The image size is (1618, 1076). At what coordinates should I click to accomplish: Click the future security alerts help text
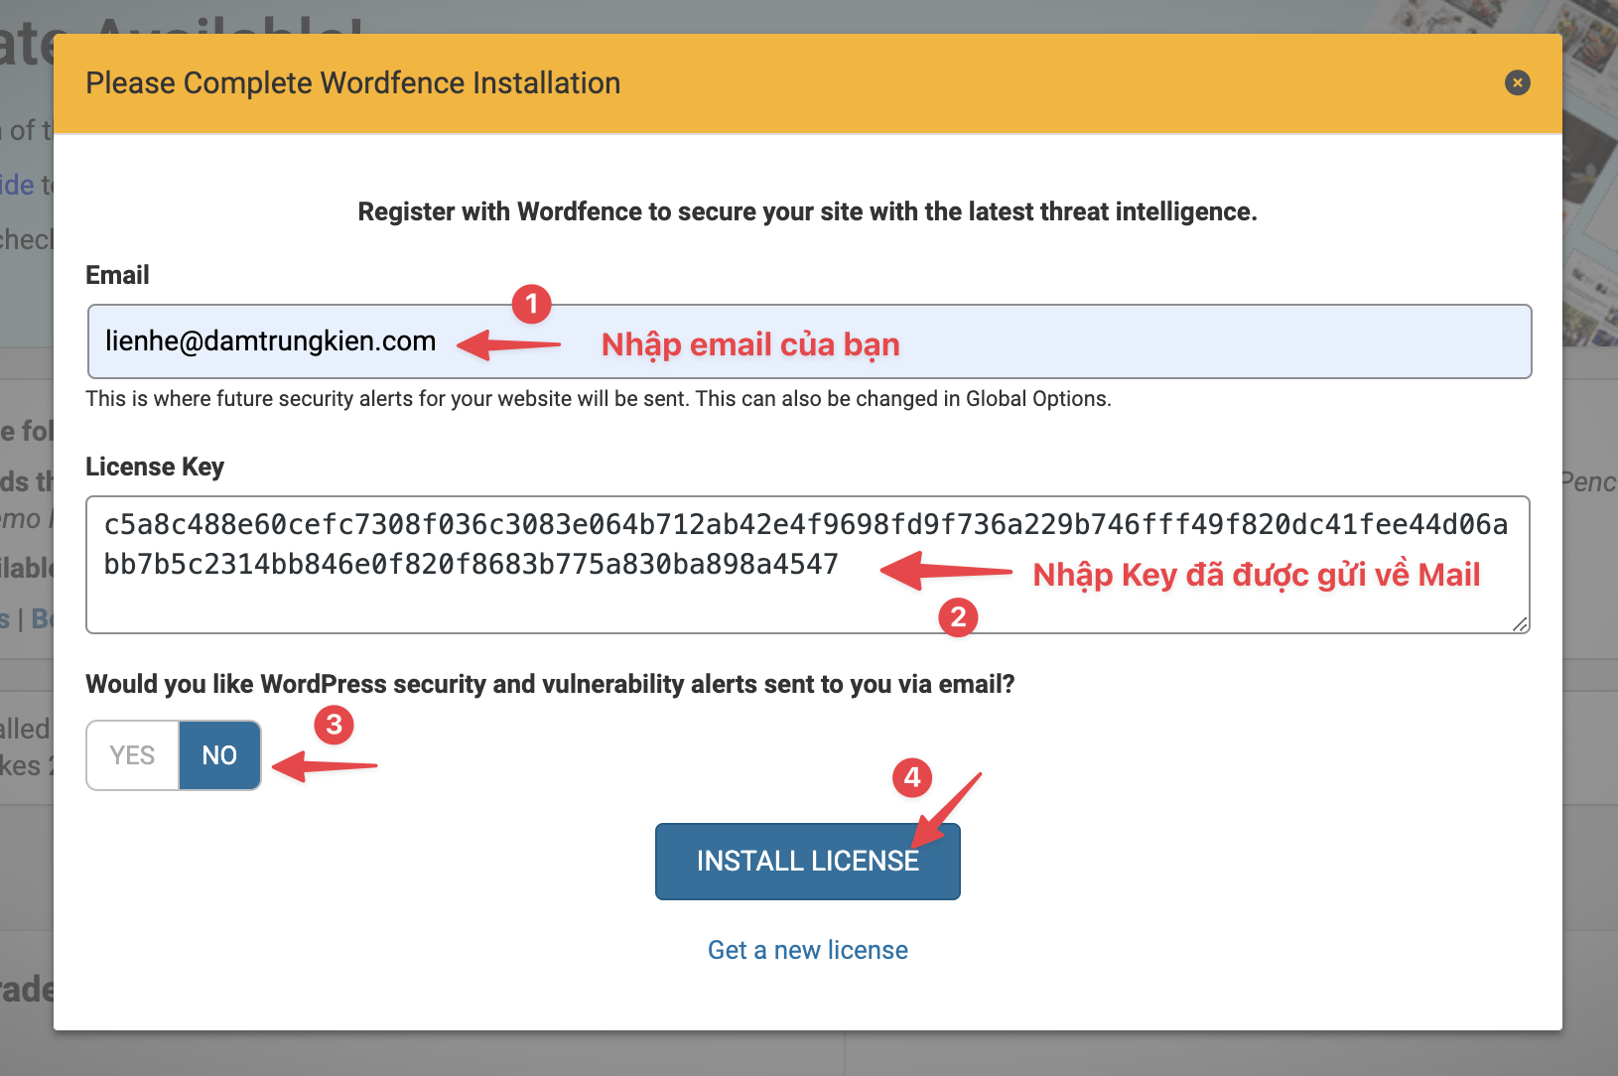pos(599,399)
